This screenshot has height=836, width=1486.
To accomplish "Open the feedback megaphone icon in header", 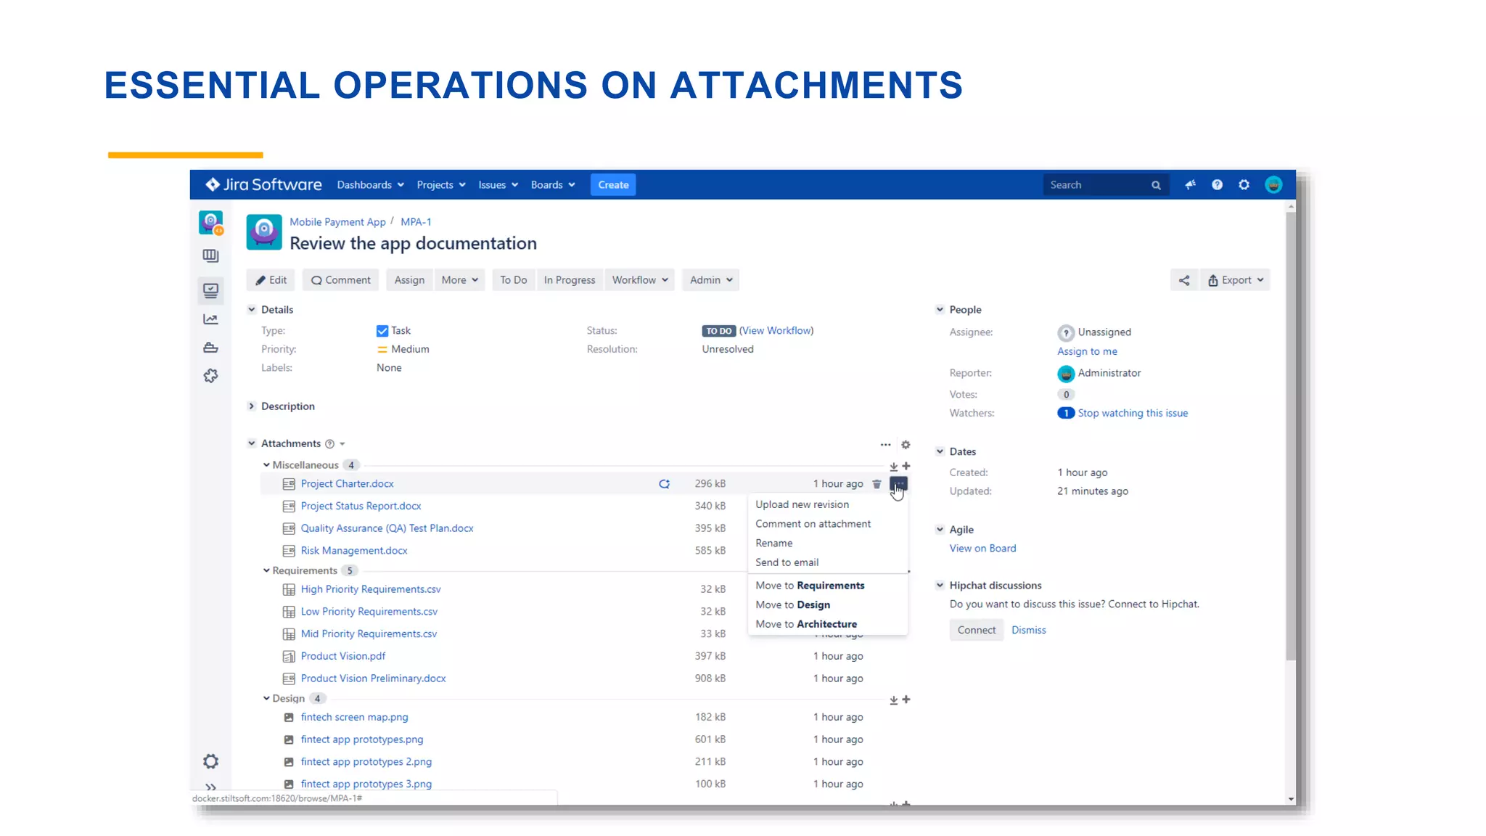I will point(1190,185).
